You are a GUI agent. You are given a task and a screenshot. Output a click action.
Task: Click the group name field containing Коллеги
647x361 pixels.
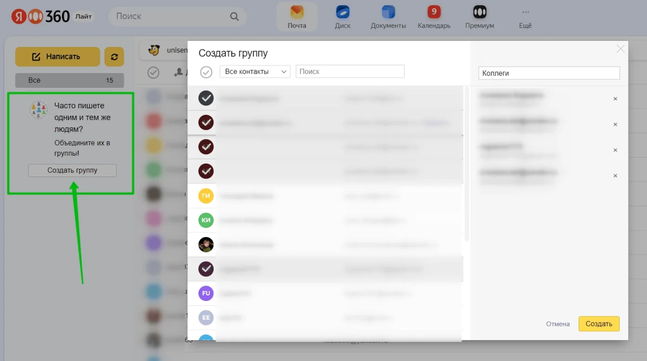(x=549, y=73)
